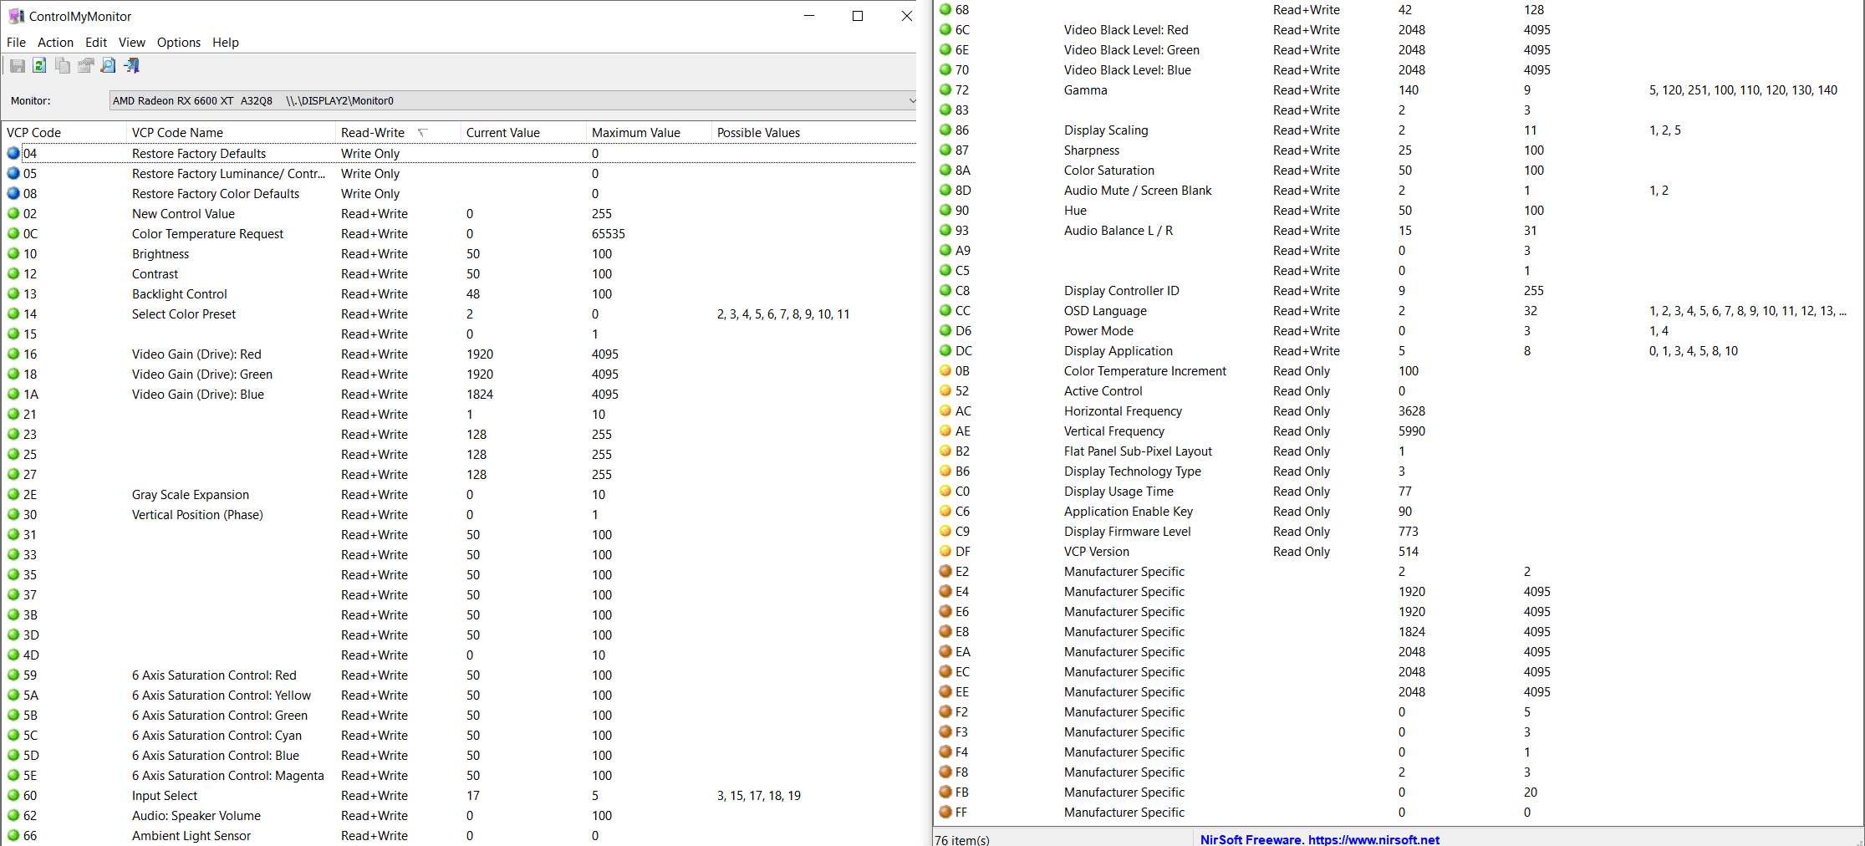Select the Backlight Control row
Screen dimensions: 1865x846
(x=180, y=294)
